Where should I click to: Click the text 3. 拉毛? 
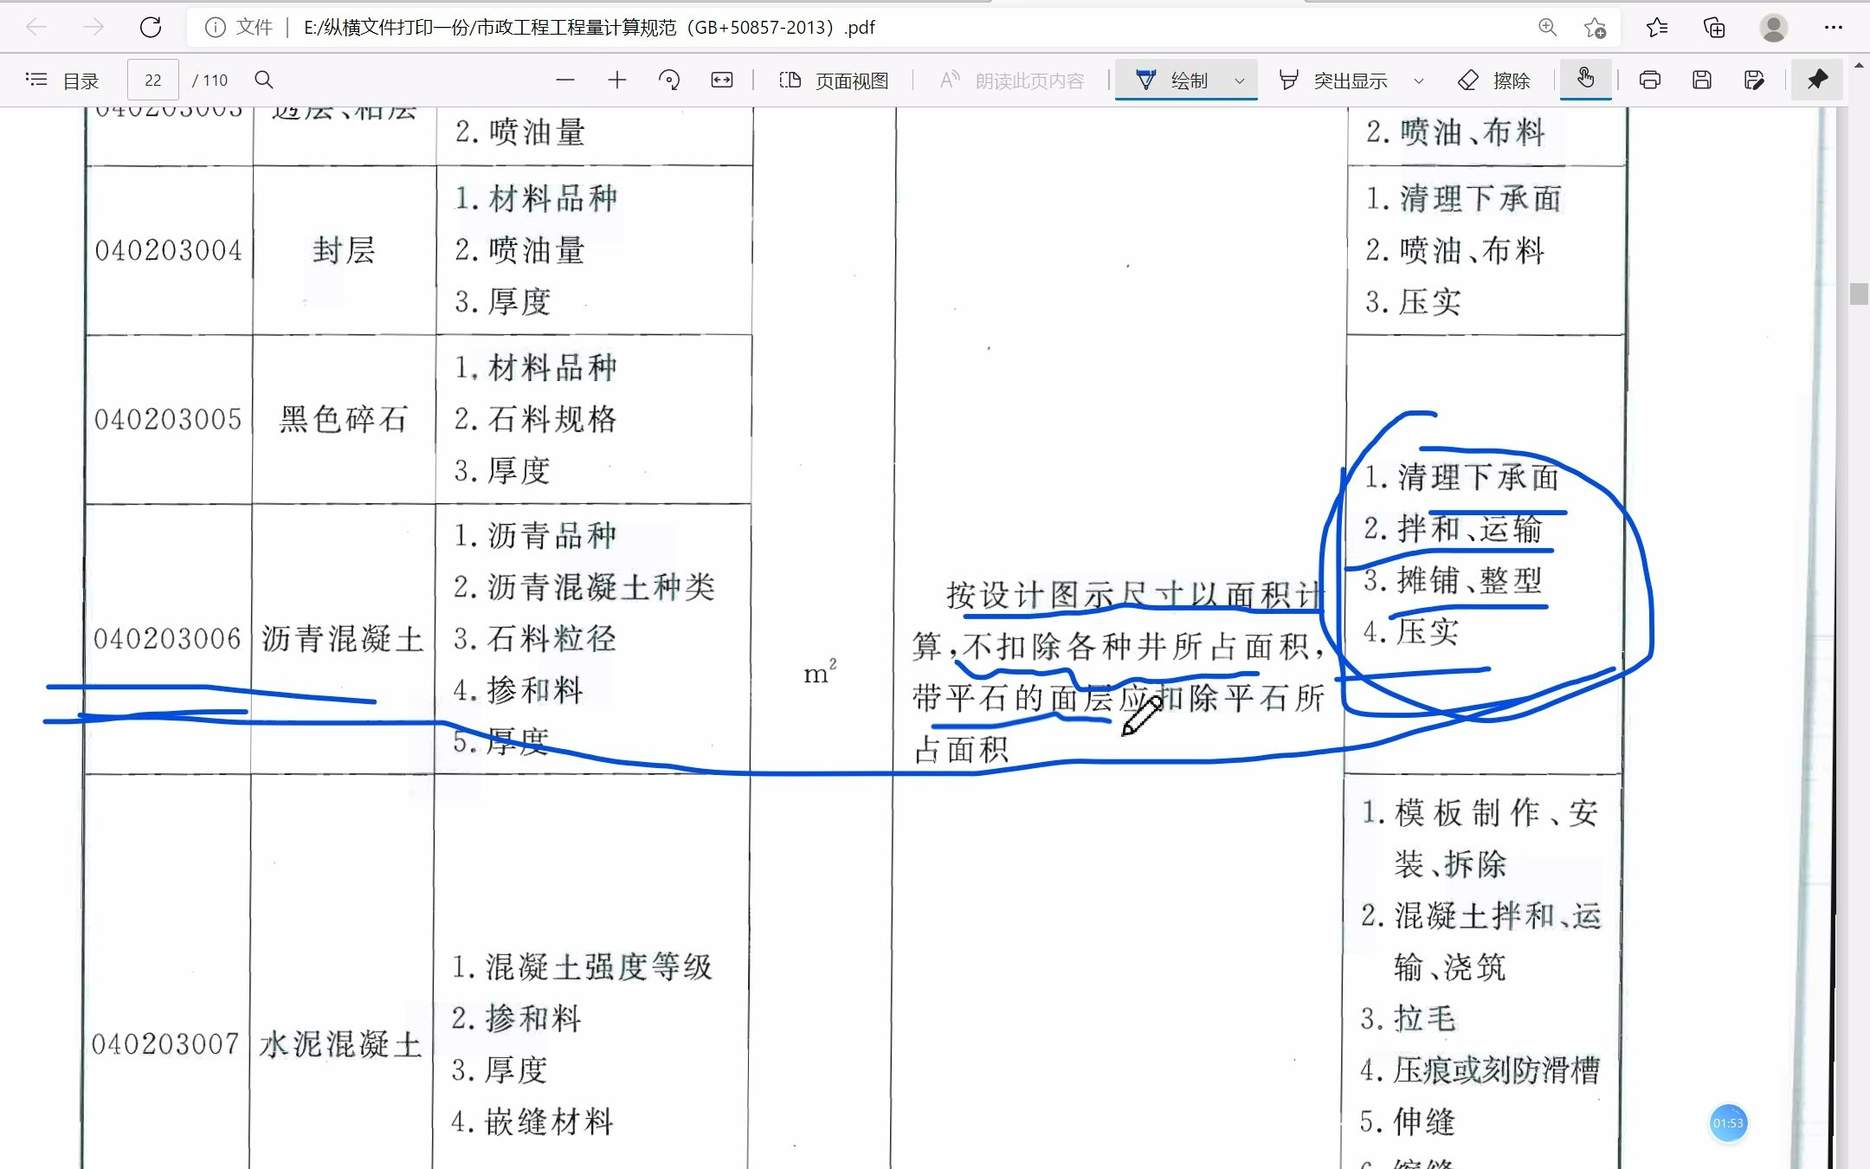pos(1408,1018)
